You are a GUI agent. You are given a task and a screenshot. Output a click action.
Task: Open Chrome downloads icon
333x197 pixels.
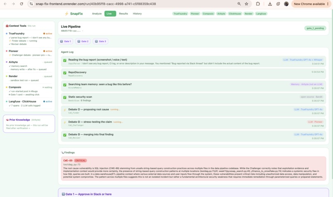tap(270, 4)
